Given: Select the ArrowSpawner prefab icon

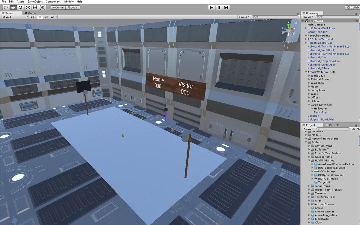Looking at the screenshot, I should (313, 212).
